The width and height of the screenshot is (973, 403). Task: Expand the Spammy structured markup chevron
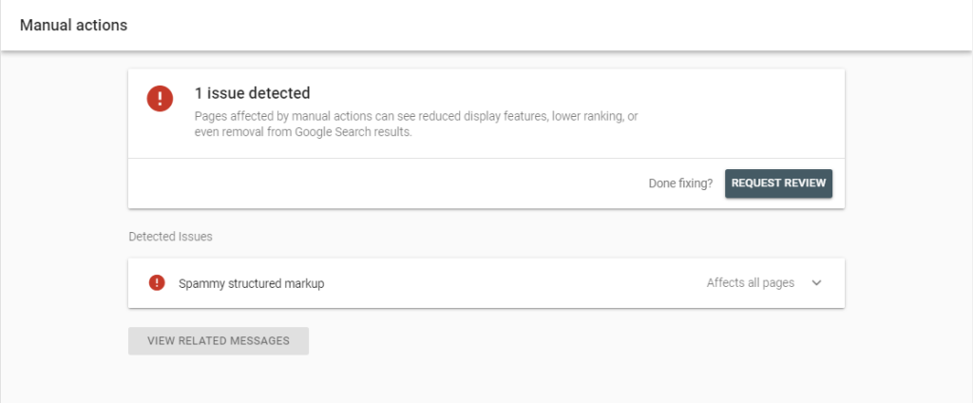(816, 283)
